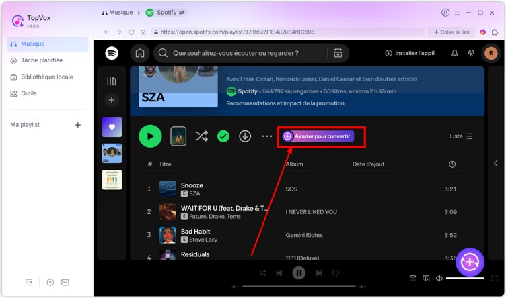Open the queue icon
506x298 pixels.
pos(412,278)
